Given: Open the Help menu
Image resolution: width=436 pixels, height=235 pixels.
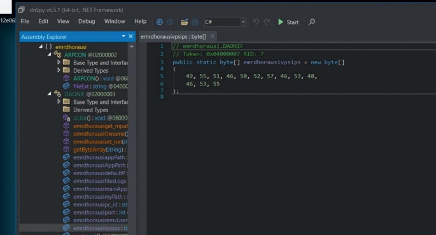Looking at the screenshot, I should tap(141, 22).
